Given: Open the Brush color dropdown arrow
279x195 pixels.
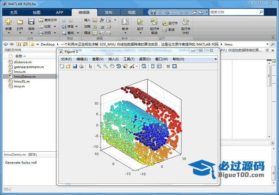Looking at the screenshot, I should [137, 66].
